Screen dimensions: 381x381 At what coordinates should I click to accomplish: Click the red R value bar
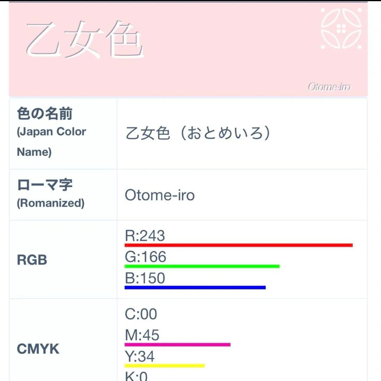pos(239,245)
